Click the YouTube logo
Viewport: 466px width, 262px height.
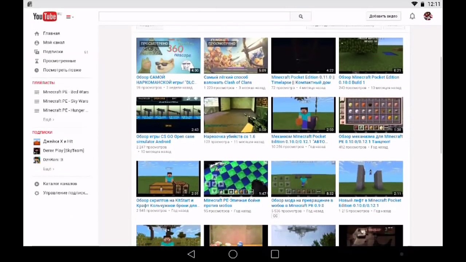45,16
